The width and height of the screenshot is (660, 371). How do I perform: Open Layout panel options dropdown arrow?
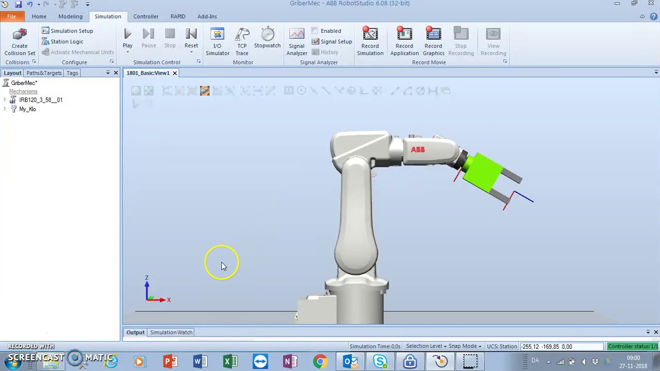tap(108, 73)
